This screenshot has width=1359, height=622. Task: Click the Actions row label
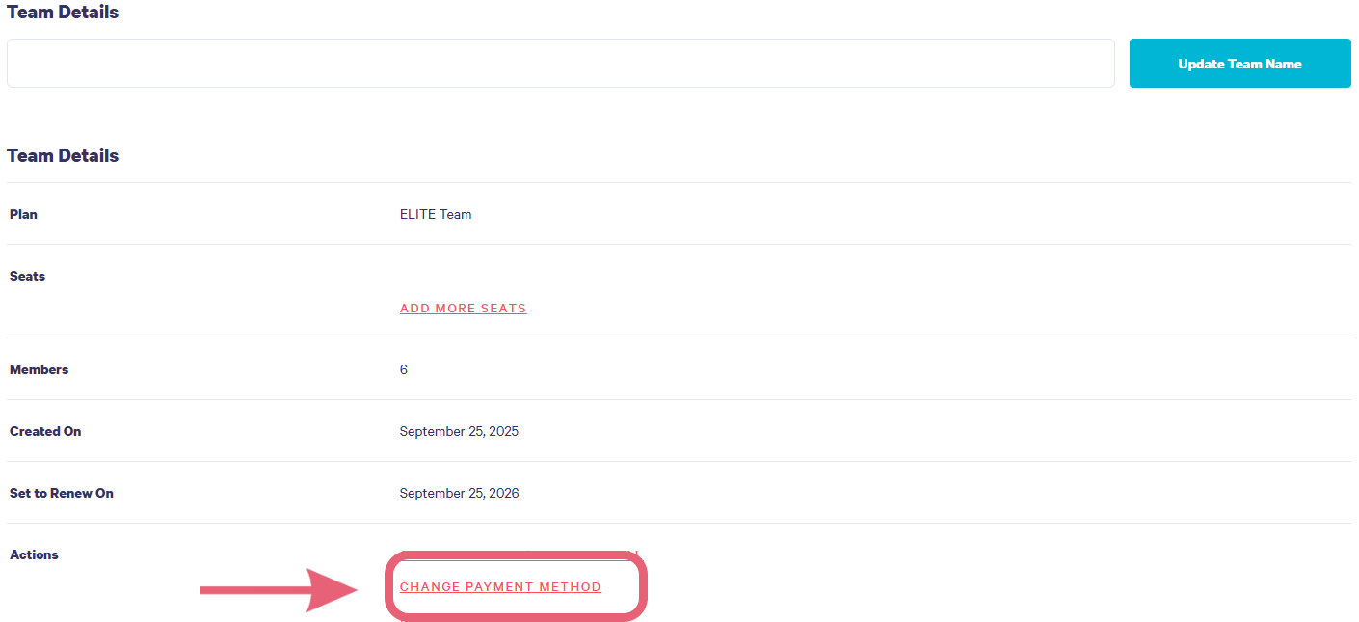click(34, 554)
